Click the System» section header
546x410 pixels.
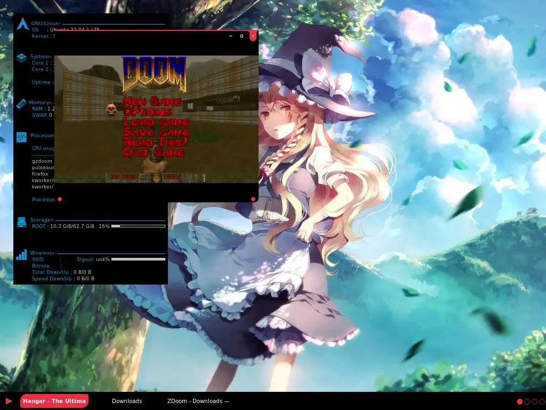41,57
